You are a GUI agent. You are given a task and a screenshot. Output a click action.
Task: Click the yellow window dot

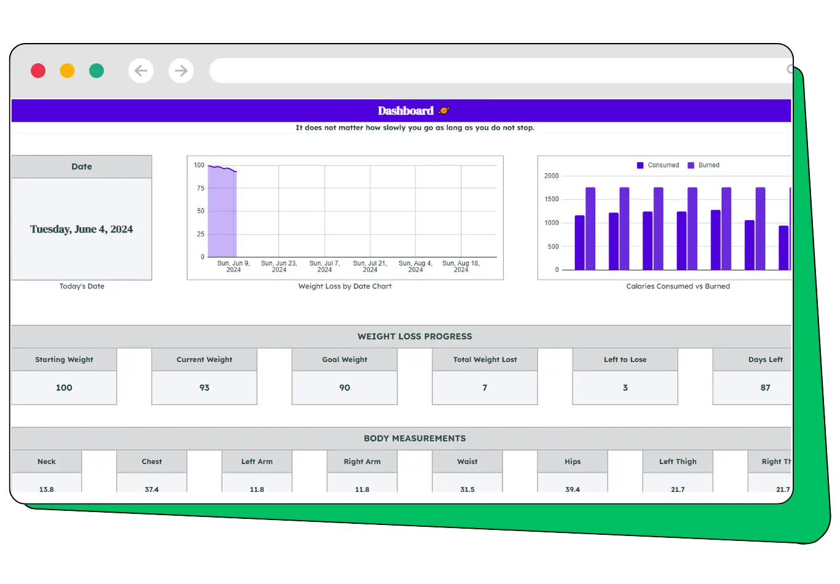pyautogui.click(x=68, y=71)
